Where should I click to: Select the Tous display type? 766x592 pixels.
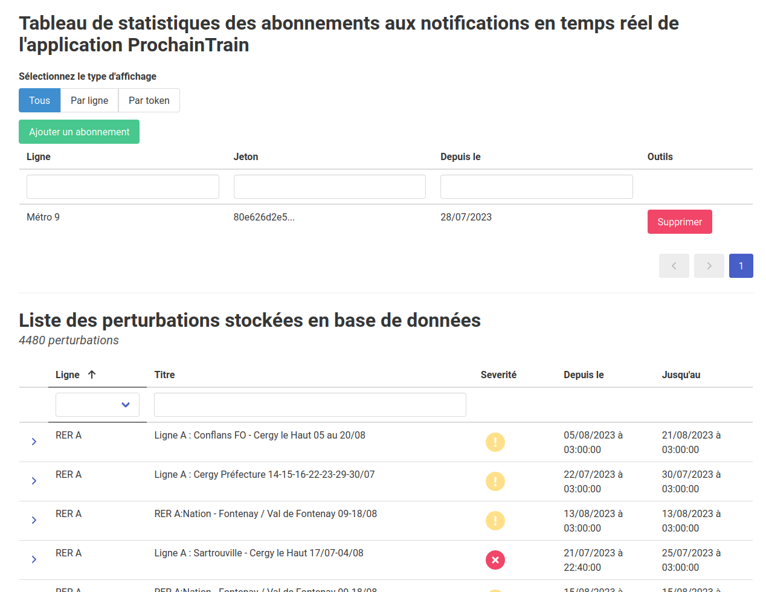pos(39,100)
